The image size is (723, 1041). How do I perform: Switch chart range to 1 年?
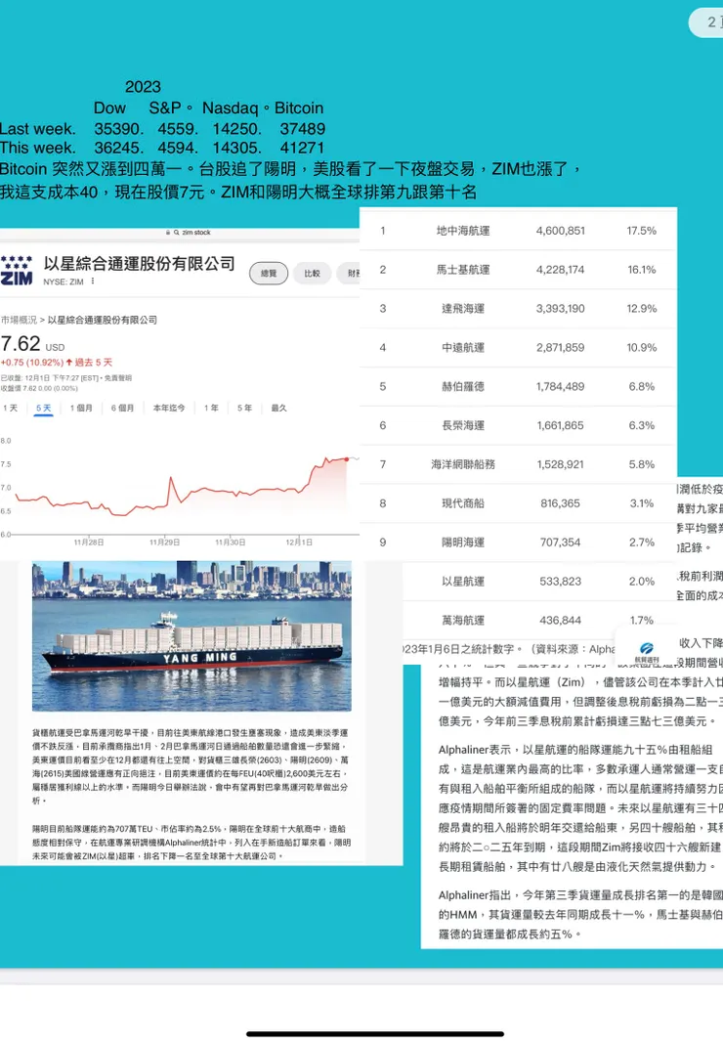pos(212,408)
